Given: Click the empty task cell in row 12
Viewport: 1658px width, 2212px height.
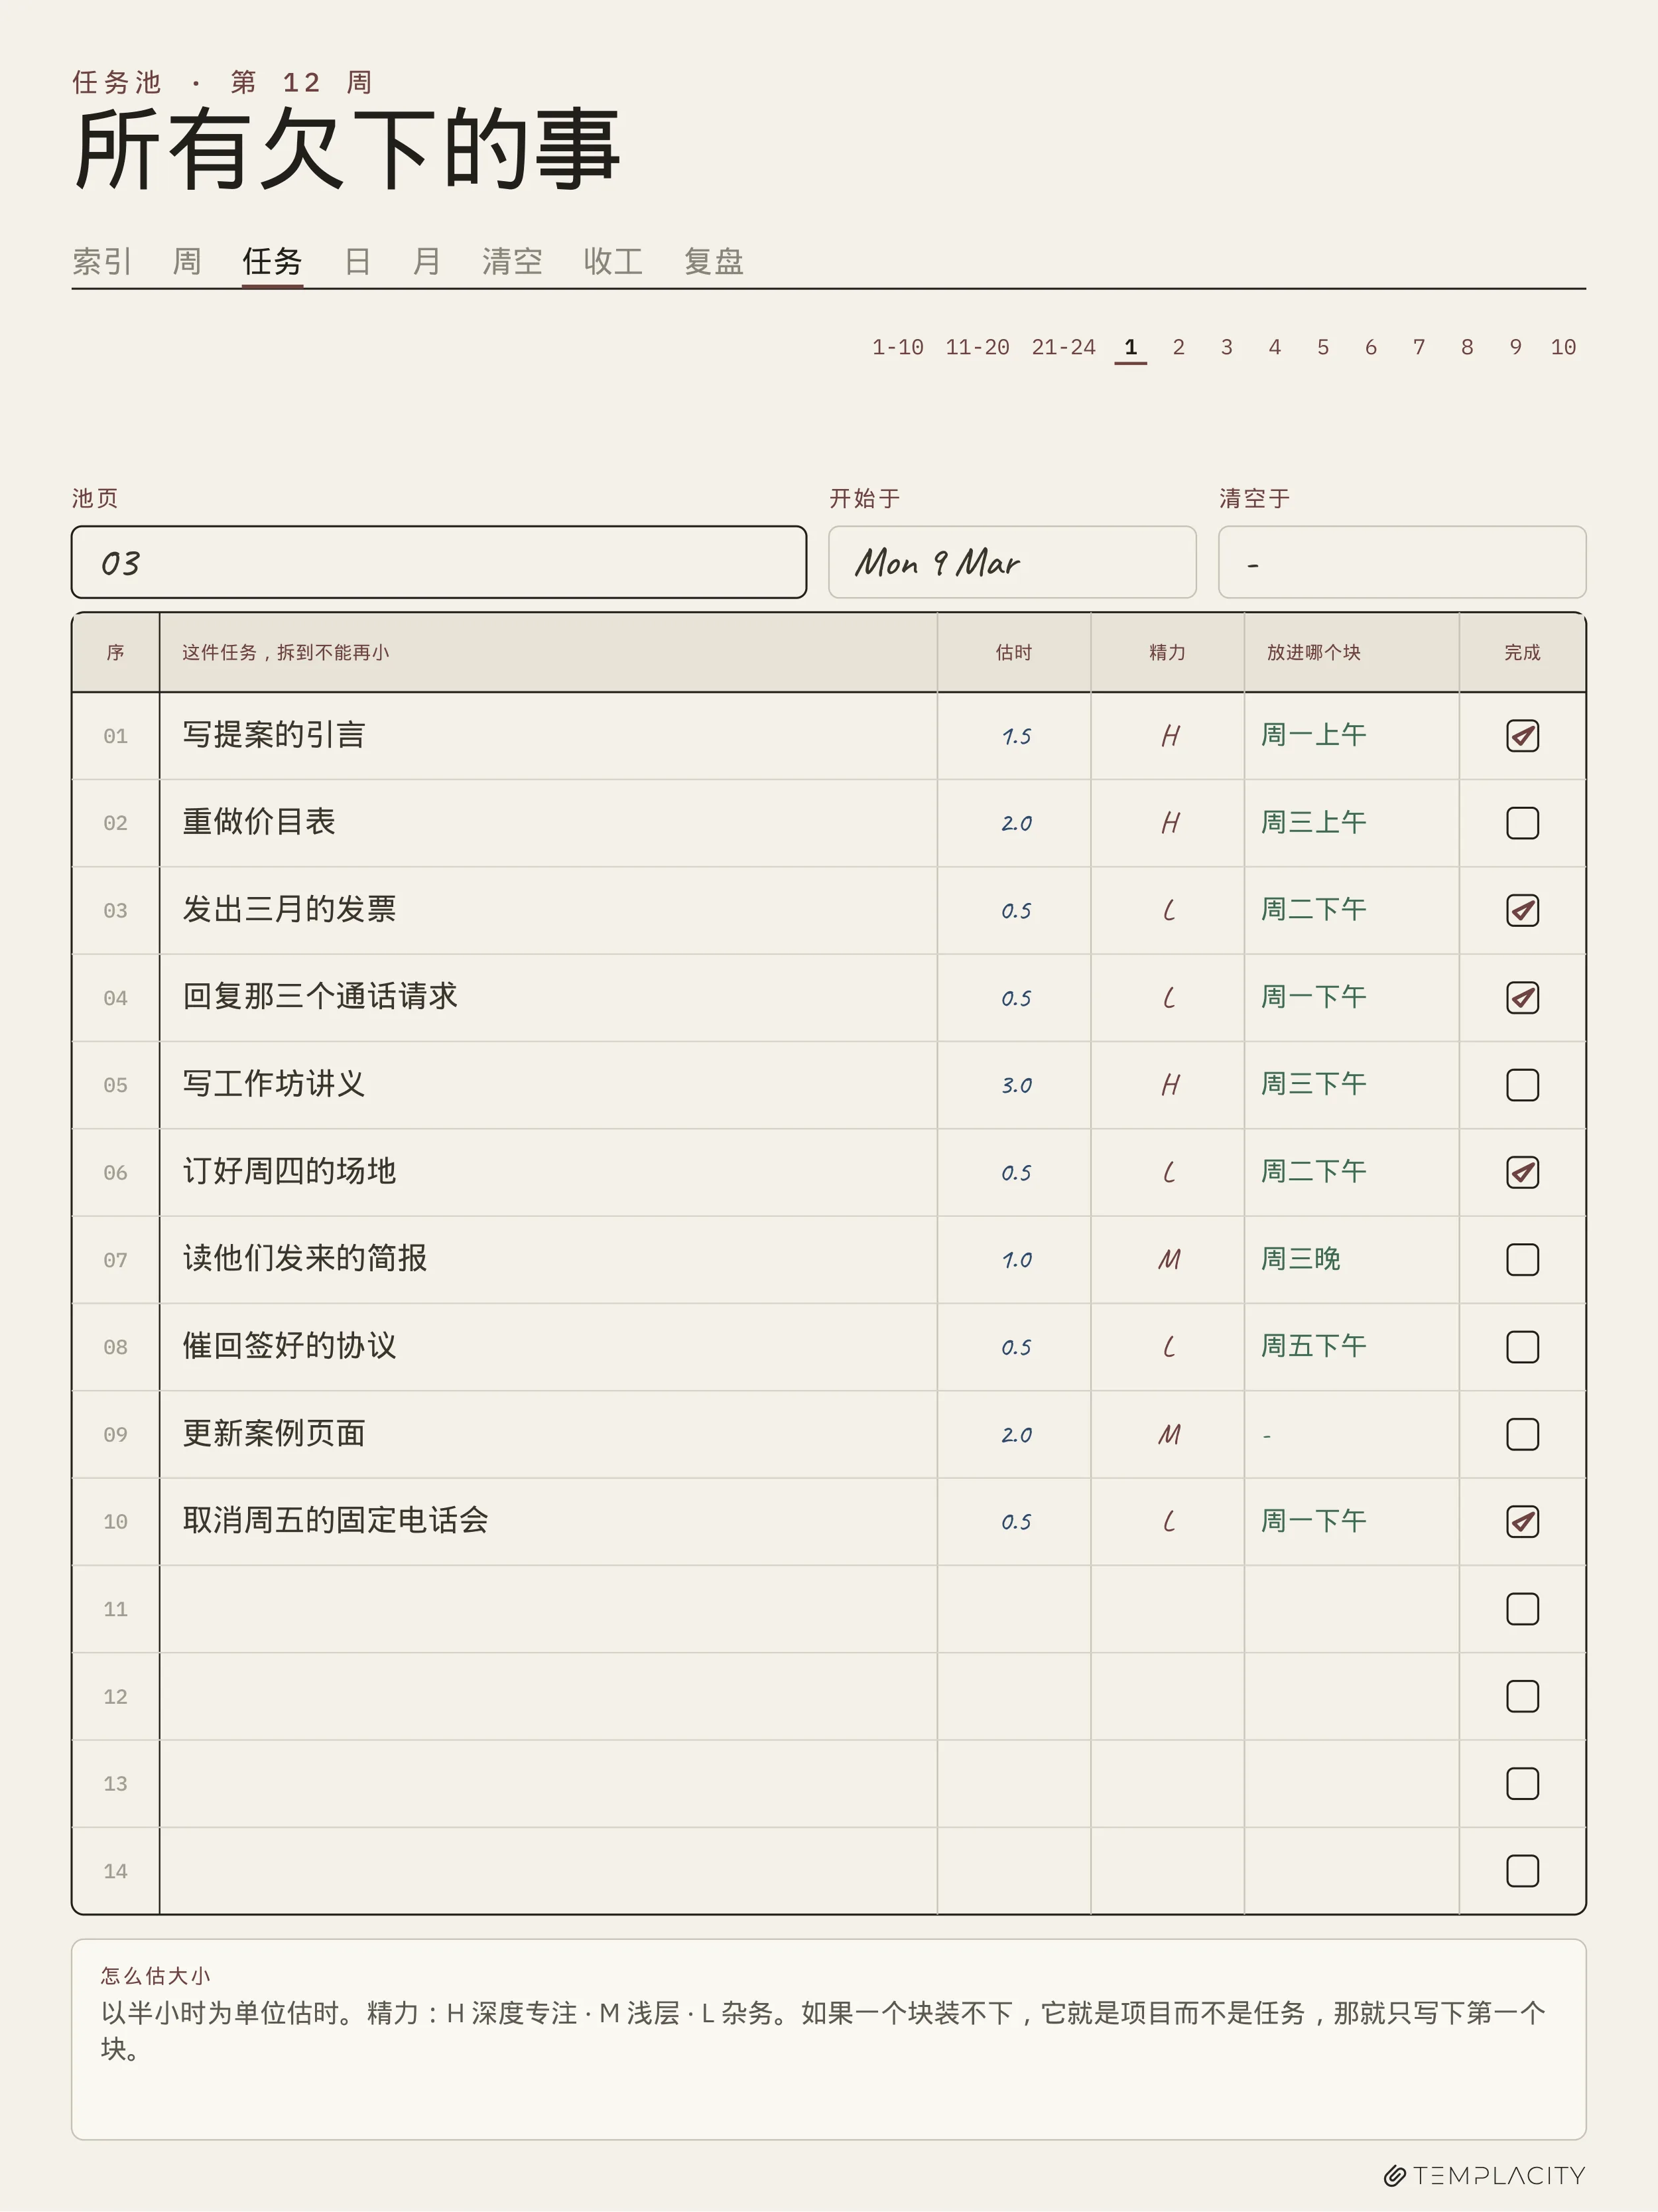Looking at the screenshot, I should click(x=548, y=1696).
